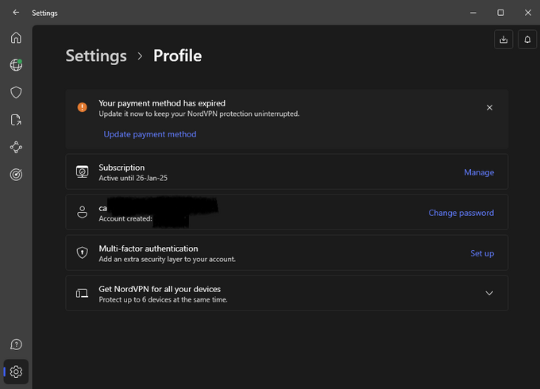Open the Home page from sidebar
540x389 pixels.
pos(16,38)
